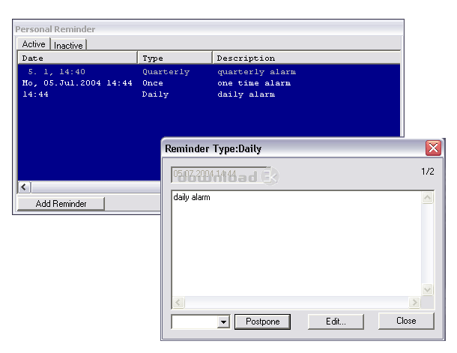Sort by the Type column header
The height and width of the screenshot is (353, 457).
tap(175, 58)
